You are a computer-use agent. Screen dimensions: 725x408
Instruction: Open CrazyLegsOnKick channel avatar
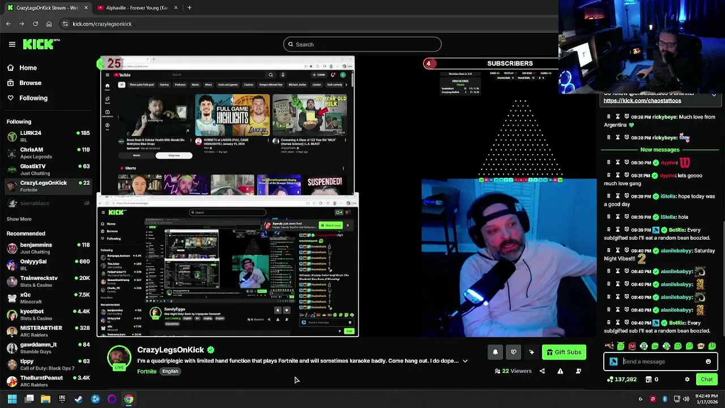point(119,358)
